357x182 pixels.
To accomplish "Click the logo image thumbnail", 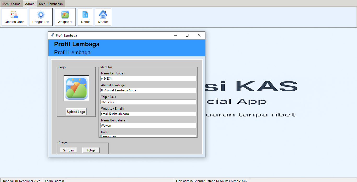I will click(76, 88).
